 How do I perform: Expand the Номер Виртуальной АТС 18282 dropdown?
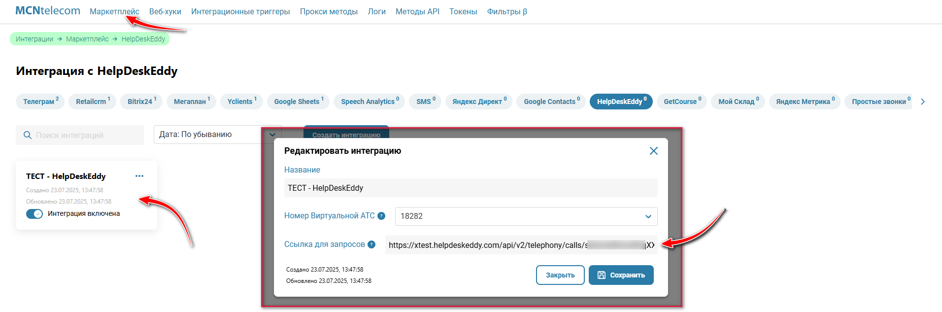tap(526, 216)
